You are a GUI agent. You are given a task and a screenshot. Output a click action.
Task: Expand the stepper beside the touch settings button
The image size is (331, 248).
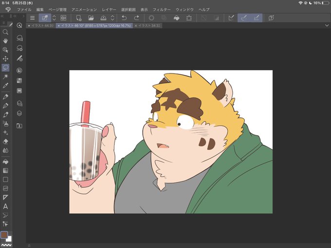click(54, 18)
